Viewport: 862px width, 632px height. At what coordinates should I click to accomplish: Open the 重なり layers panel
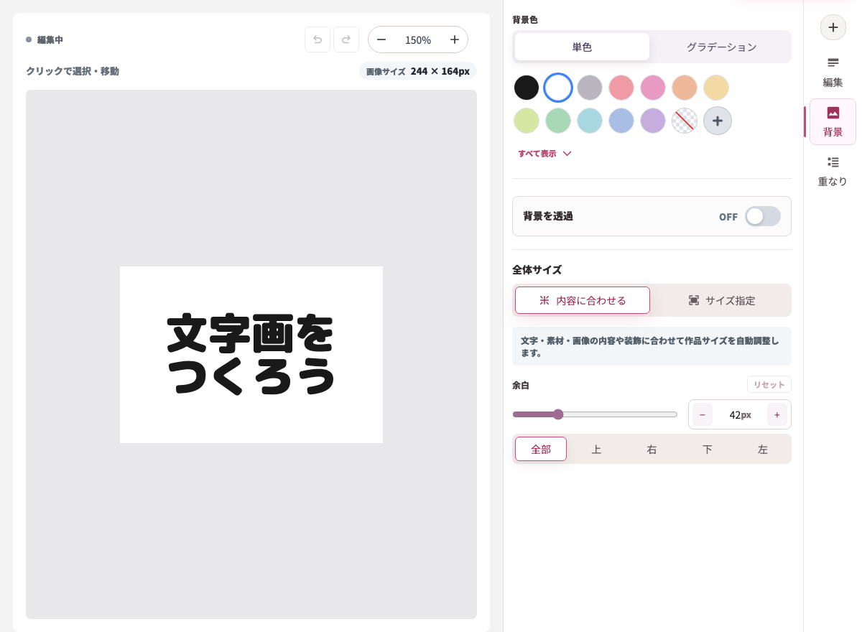click(833, 172)
